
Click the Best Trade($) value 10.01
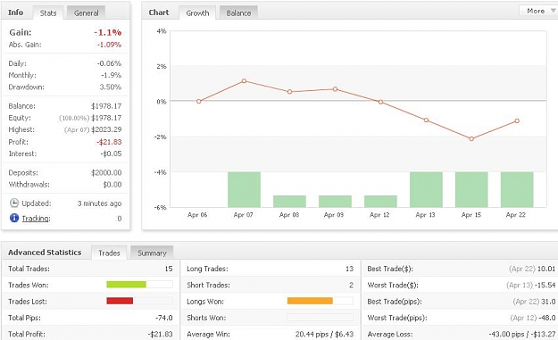point(546,269)
